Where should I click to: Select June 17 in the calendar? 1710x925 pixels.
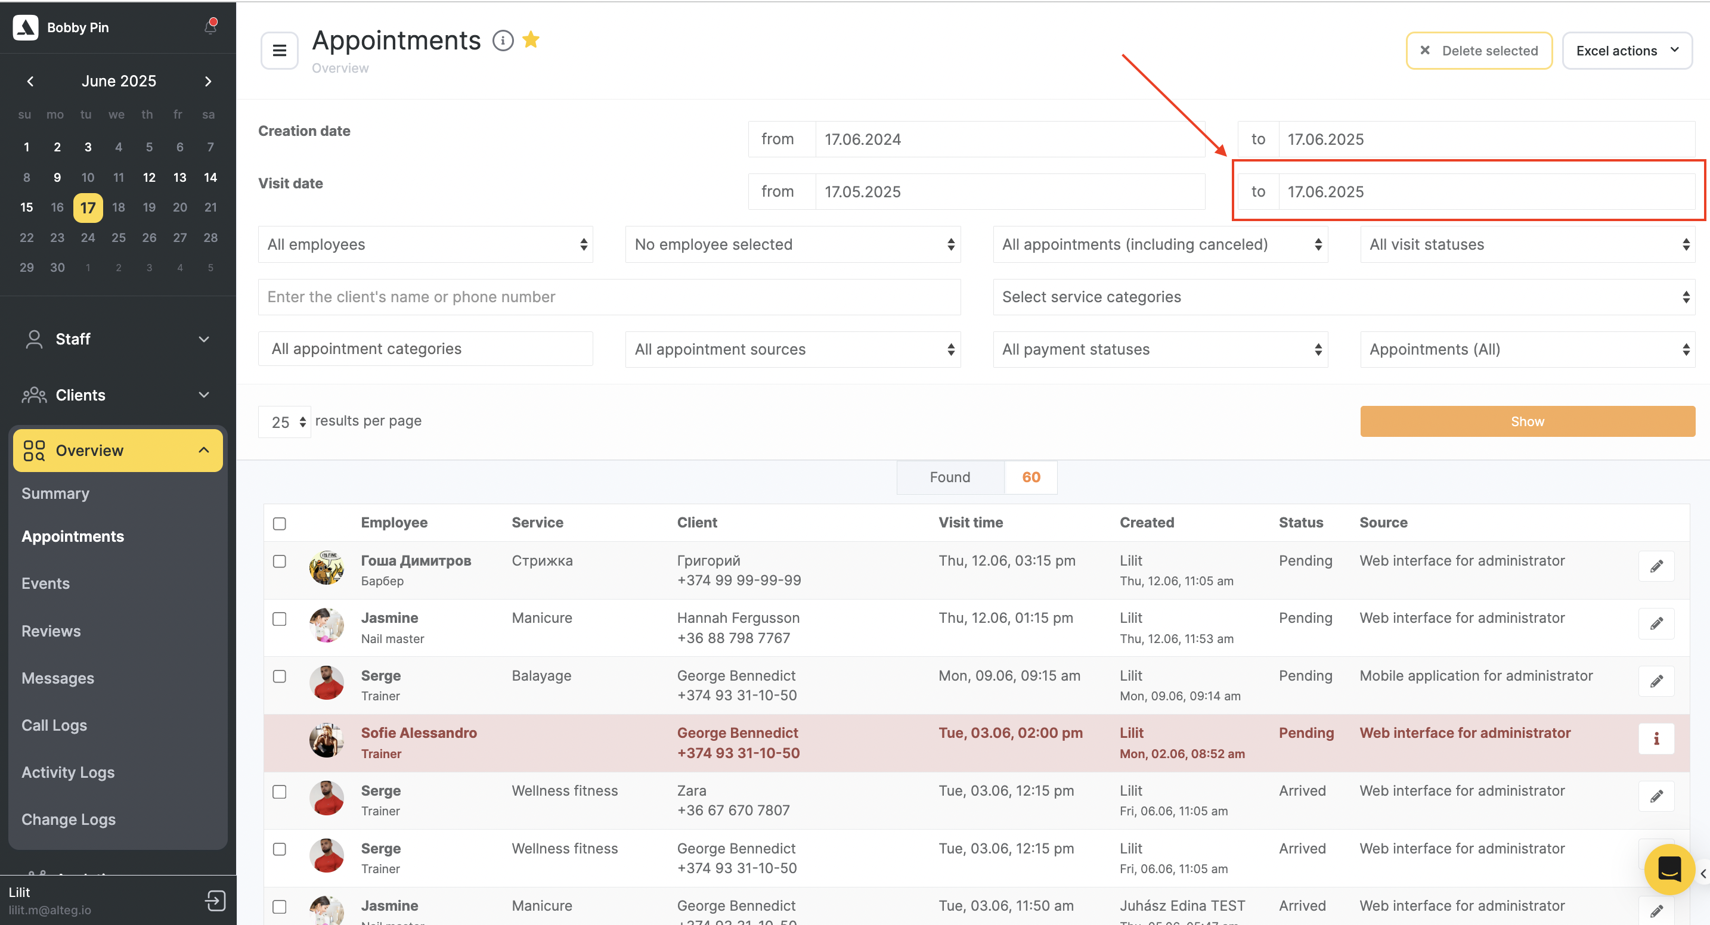pyautogui.click(x=88, y=207)
